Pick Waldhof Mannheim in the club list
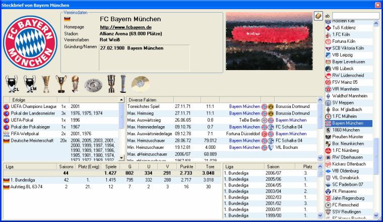The height and width of the screenshot is (222, 383). (349, 96)
